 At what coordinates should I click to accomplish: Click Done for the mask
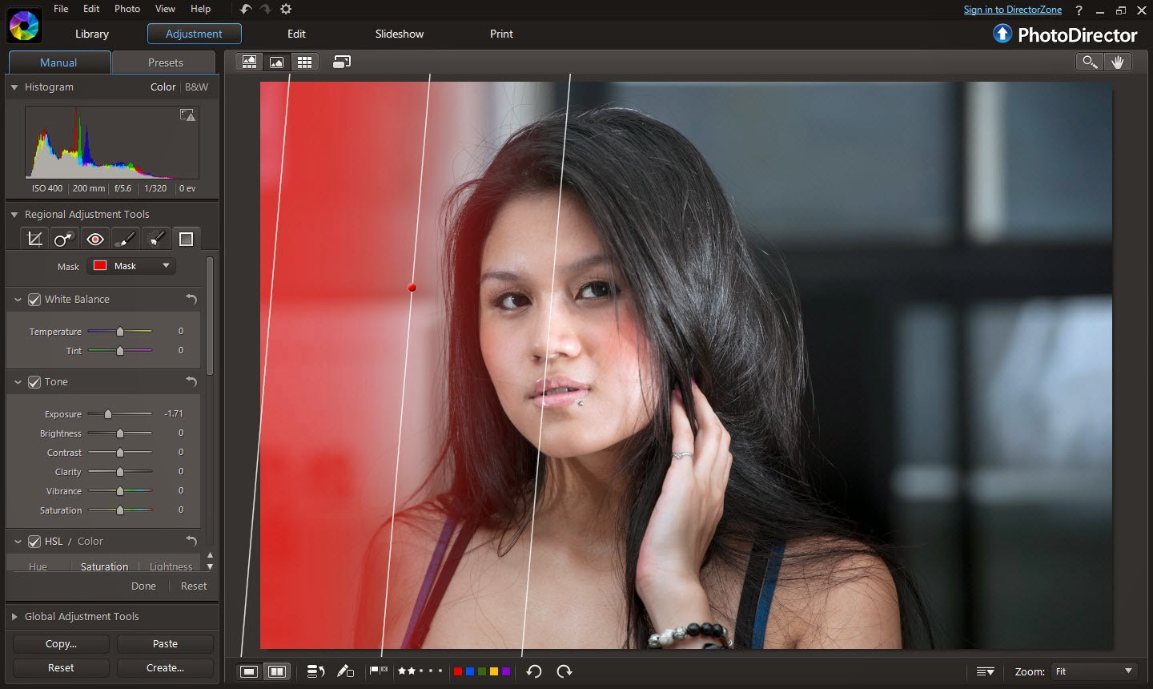(143, 586)
